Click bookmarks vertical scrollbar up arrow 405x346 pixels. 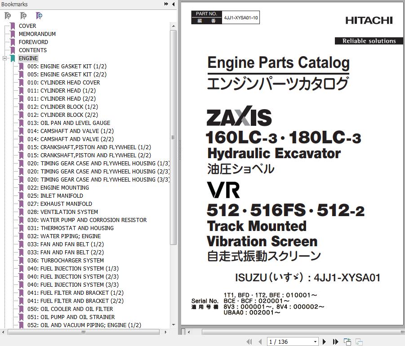coord(174,26)
